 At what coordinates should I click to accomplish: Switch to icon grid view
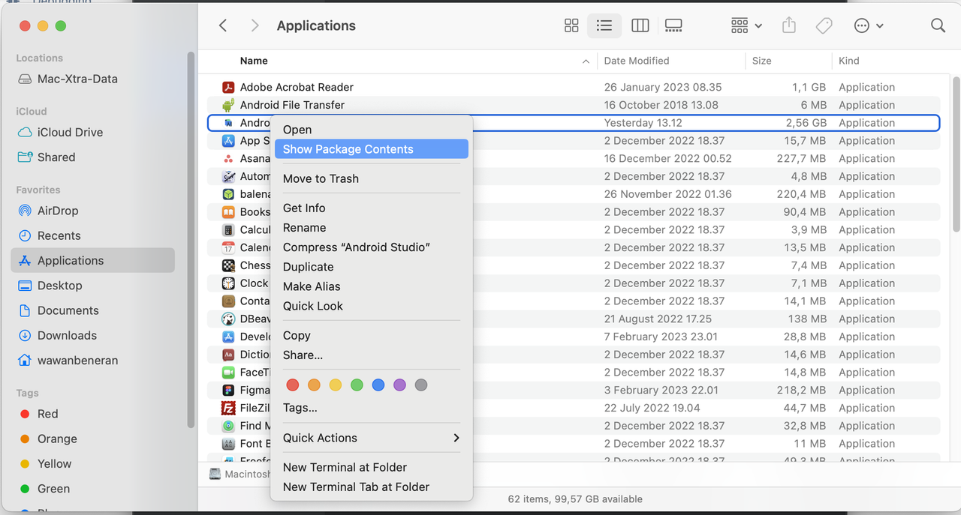point(571,25)
